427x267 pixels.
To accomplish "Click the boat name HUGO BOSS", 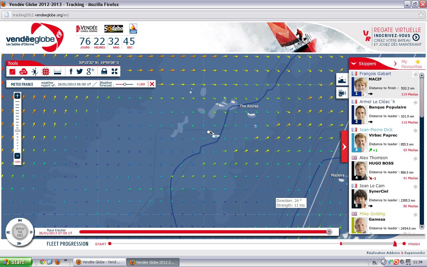I will tap(381, 163).
